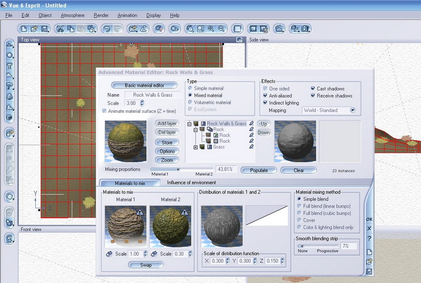
Task: Expand the Grass tree node
Action: [195, 147]
